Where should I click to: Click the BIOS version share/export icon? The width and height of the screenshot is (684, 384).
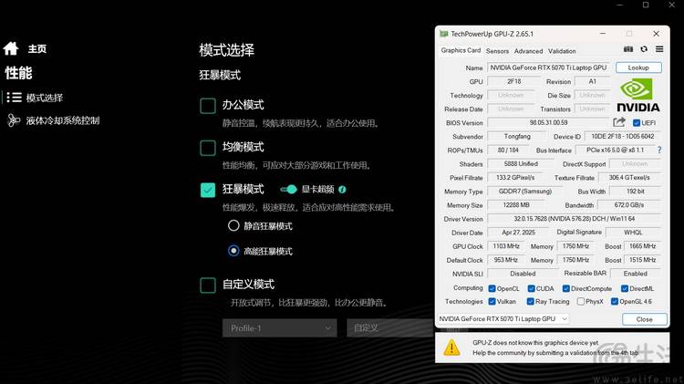(x=619, y=122)
